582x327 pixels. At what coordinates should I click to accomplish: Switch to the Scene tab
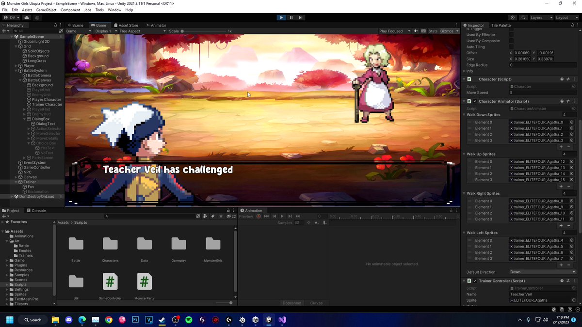tap(75, 25)
